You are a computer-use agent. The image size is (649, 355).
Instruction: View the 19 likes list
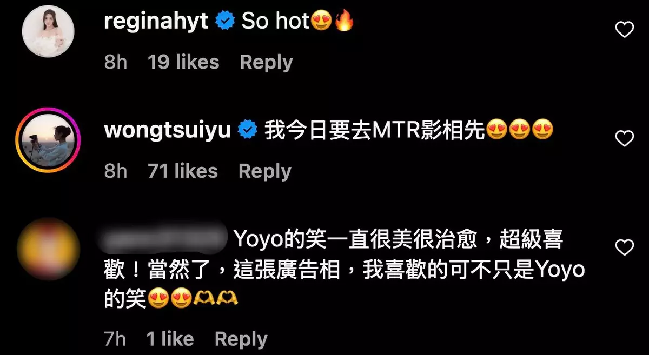coord(183,62)
